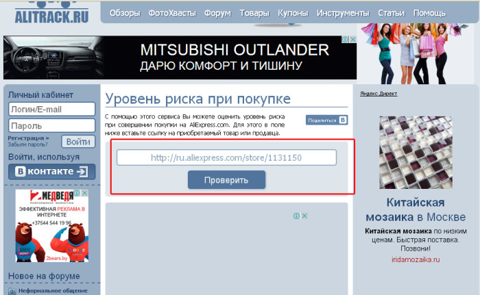This screenshot has width=480, height=295.
Task: Select Товары in the navigation bar
Action: (254, 13)
